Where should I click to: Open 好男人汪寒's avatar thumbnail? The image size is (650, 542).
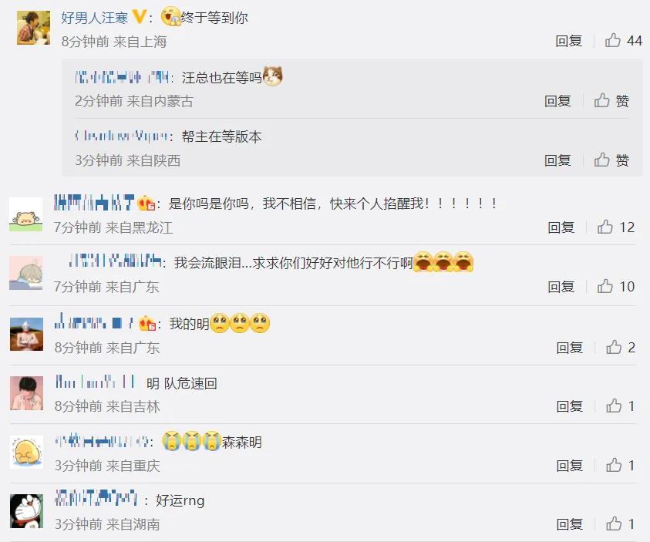point(33,28)
